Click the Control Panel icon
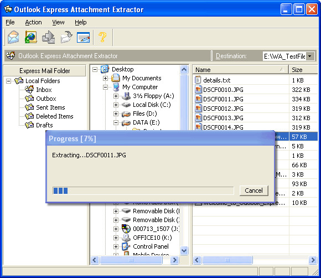Viewport: 321px width, 278px height. tap(126, 246)
